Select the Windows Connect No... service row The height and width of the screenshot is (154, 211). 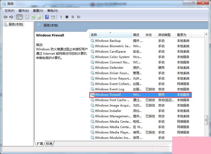[140, 62]
